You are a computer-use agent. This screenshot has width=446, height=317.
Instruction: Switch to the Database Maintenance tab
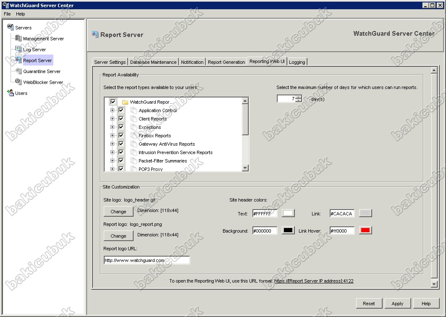[x=153, y=62]
